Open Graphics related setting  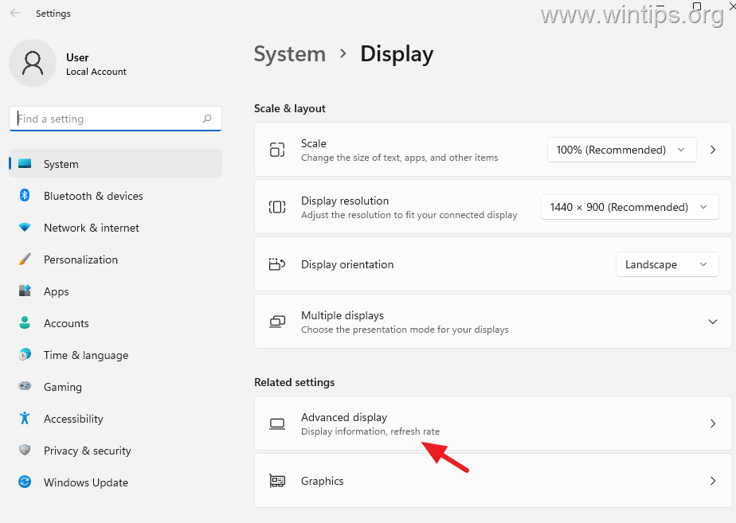493,481
